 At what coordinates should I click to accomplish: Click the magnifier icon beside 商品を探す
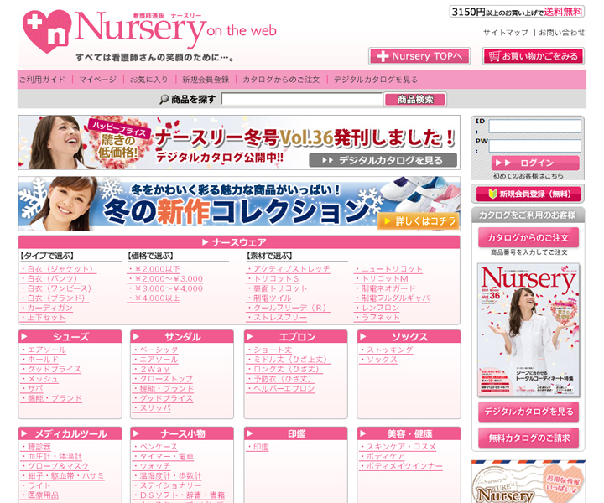click(x=164, y=100)
